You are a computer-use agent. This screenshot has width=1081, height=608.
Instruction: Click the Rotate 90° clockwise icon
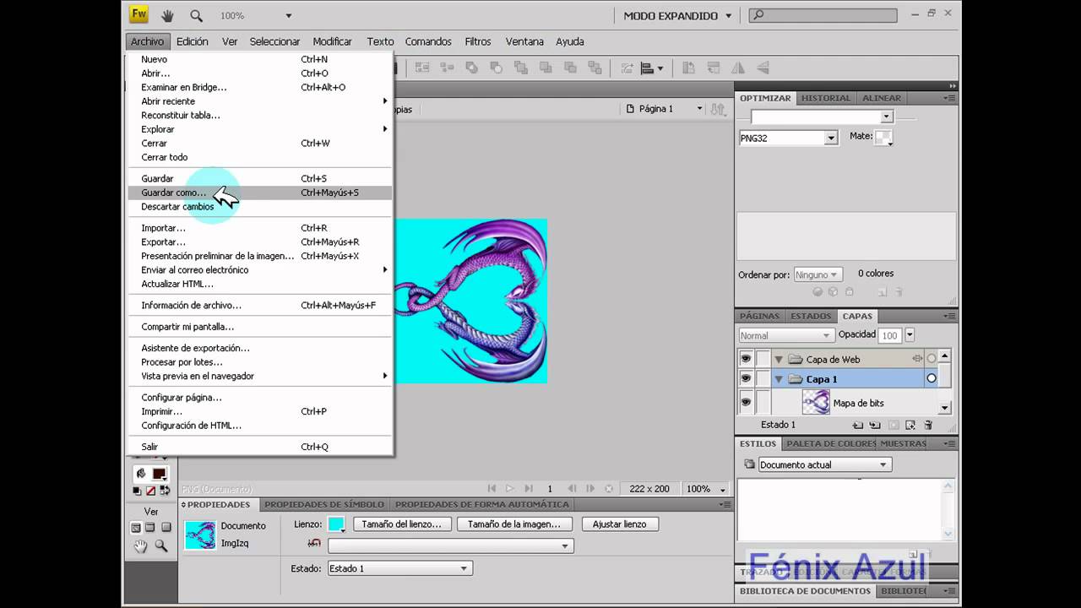click(x=713, y=68)
